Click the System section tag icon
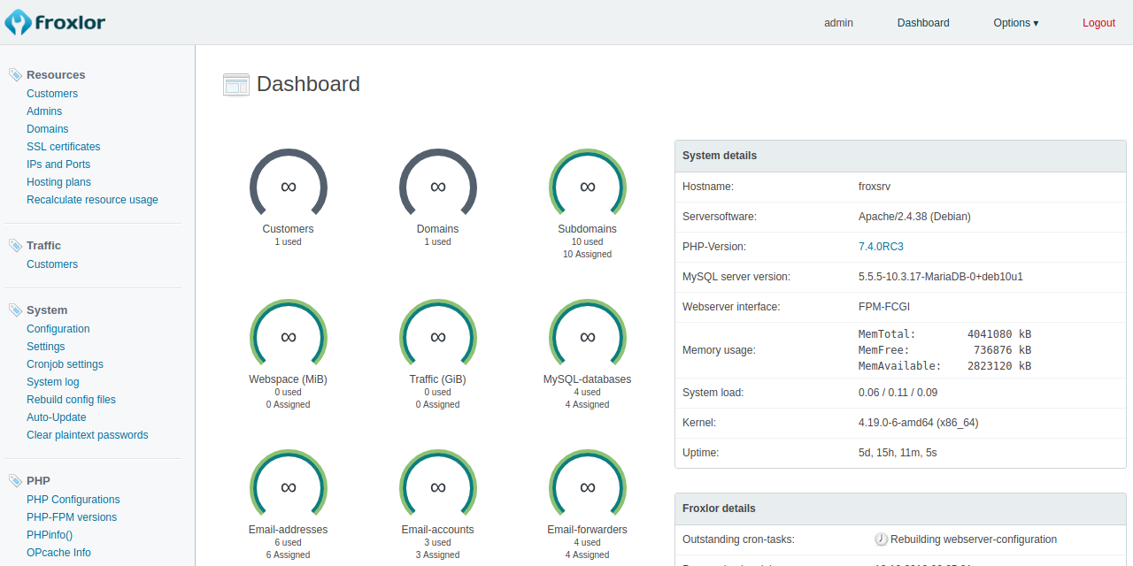The width and height of the screenshot is (1133, 566). 15,310
